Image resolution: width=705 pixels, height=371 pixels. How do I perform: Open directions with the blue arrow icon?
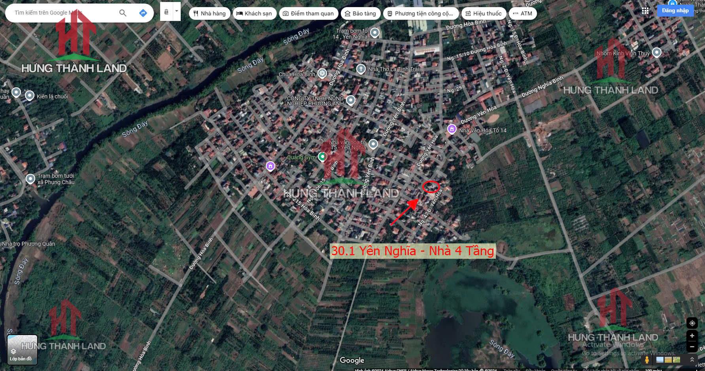pos(143,13)
